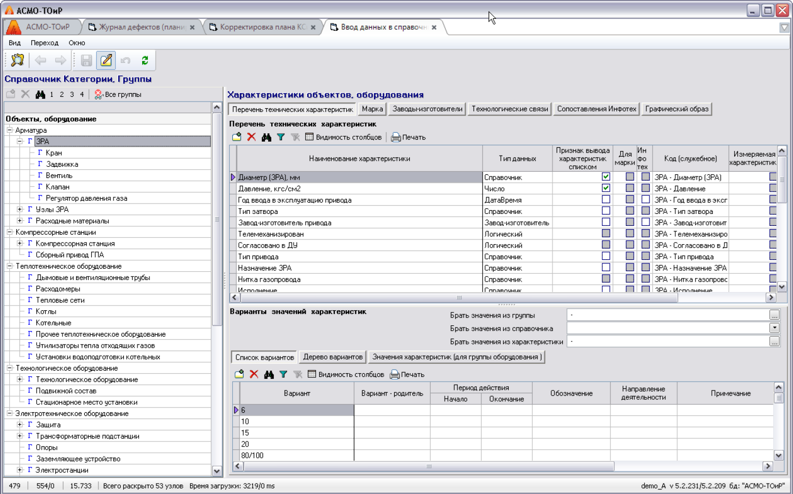793x494 pixels.
Task: Close the Ввод данных в справочник tab
Action: [x=434, y=27]
